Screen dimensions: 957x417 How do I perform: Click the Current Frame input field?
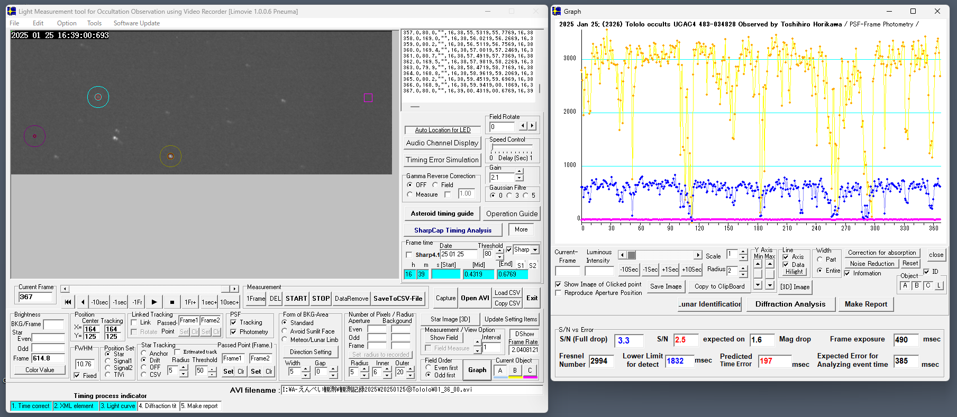click(x=36, y=297)
